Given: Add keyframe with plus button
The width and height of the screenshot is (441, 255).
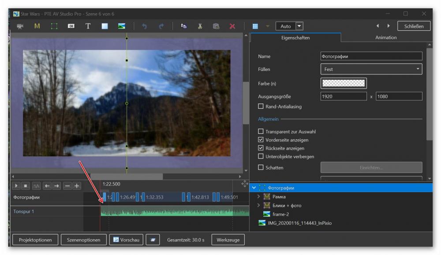Looking at the screenshot, I should coord(77,186).
